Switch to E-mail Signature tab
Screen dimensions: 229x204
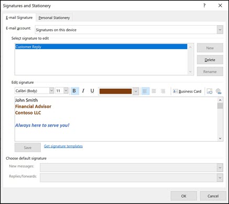coord(19,18)
